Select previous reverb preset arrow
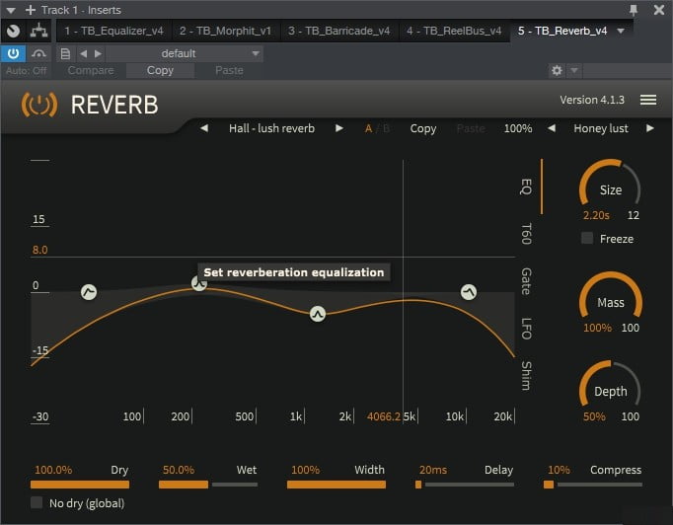Screen dimensions: 673x525 coord(204,128)
